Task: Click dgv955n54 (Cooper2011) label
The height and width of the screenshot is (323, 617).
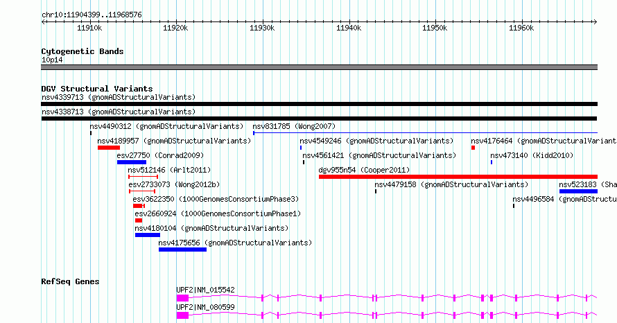Action: [364, 170]
